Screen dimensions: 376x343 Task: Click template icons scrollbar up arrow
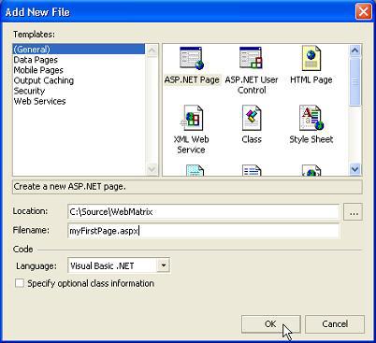click(x=354, y=50)
